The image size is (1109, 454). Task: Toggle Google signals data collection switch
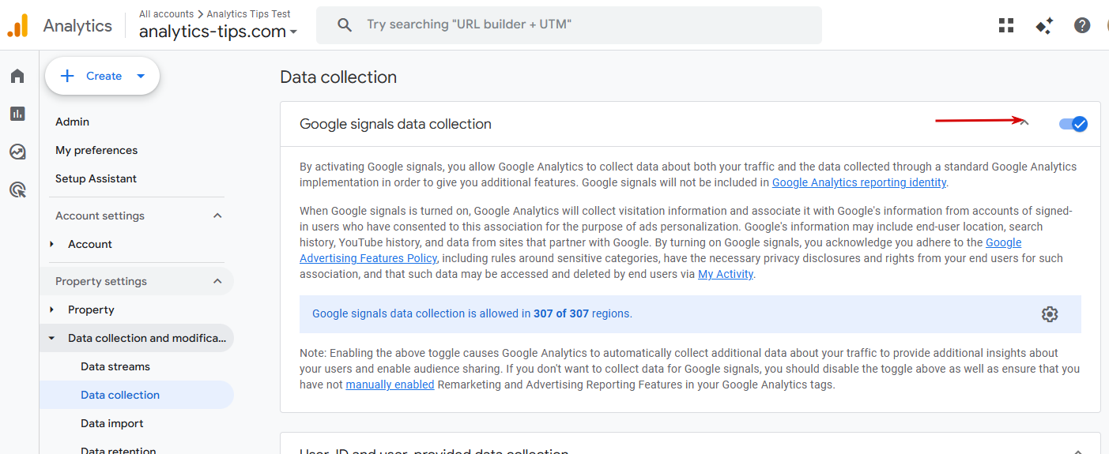[1073, 124]
